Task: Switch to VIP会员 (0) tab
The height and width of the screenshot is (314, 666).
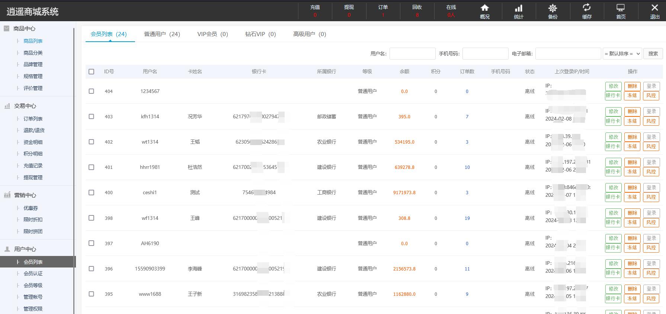Action: [x=212, y=34]
